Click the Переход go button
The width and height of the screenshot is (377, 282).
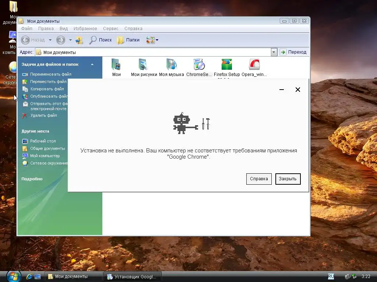pyautogui.click(x=293, y=52)
